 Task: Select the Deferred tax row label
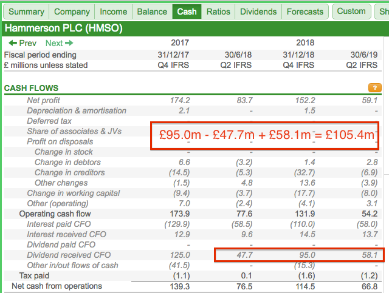49,121
